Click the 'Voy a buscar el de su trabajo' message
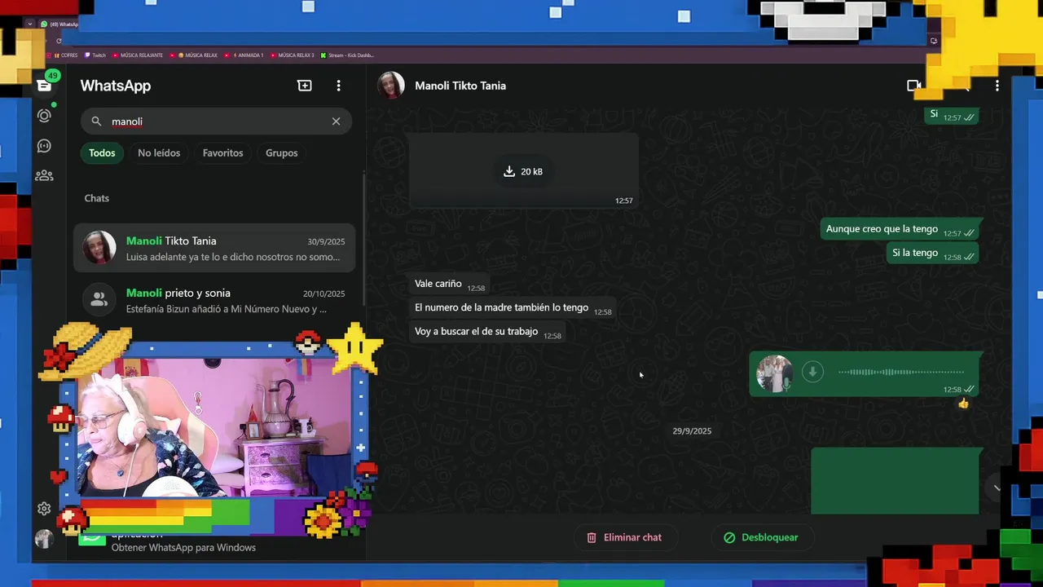Screen dimensions: 1043x587 tap(487, 332)
